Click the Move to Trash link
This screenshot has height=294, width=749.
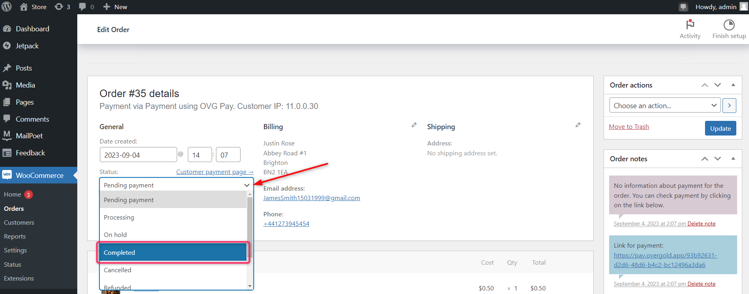(x=629, y=127)
